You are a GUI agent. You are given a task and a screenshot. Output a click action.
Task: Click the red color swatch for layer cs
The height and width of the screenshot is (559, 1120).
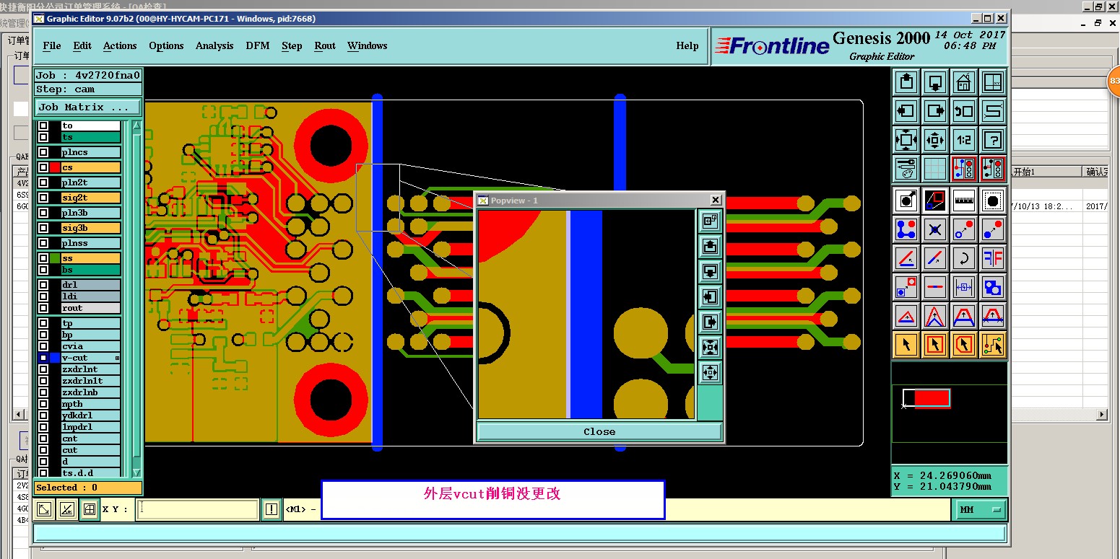pos(55,167)
